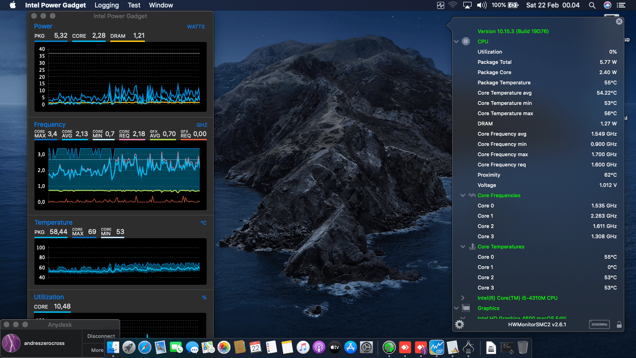The width and height of the screenshot is (636, 358).
Task: Click HWMonitor menu bar graph icon
Action: tap(440, 5)
